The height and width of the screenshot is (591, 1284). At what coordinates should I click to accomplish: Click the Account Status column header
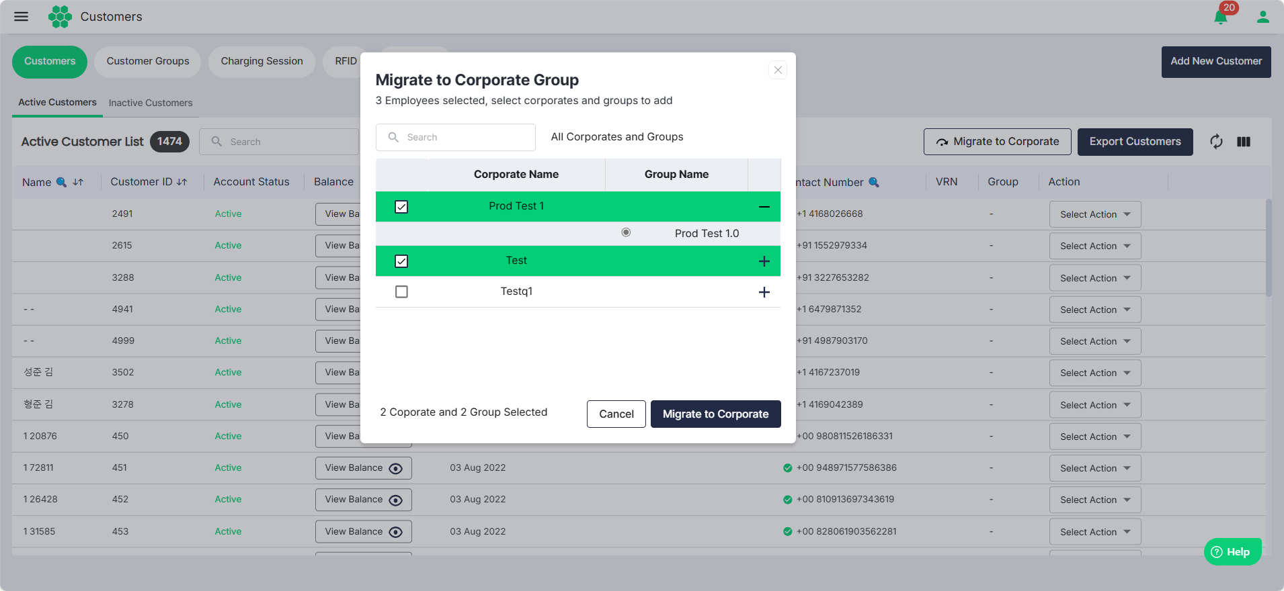[251, 182]
